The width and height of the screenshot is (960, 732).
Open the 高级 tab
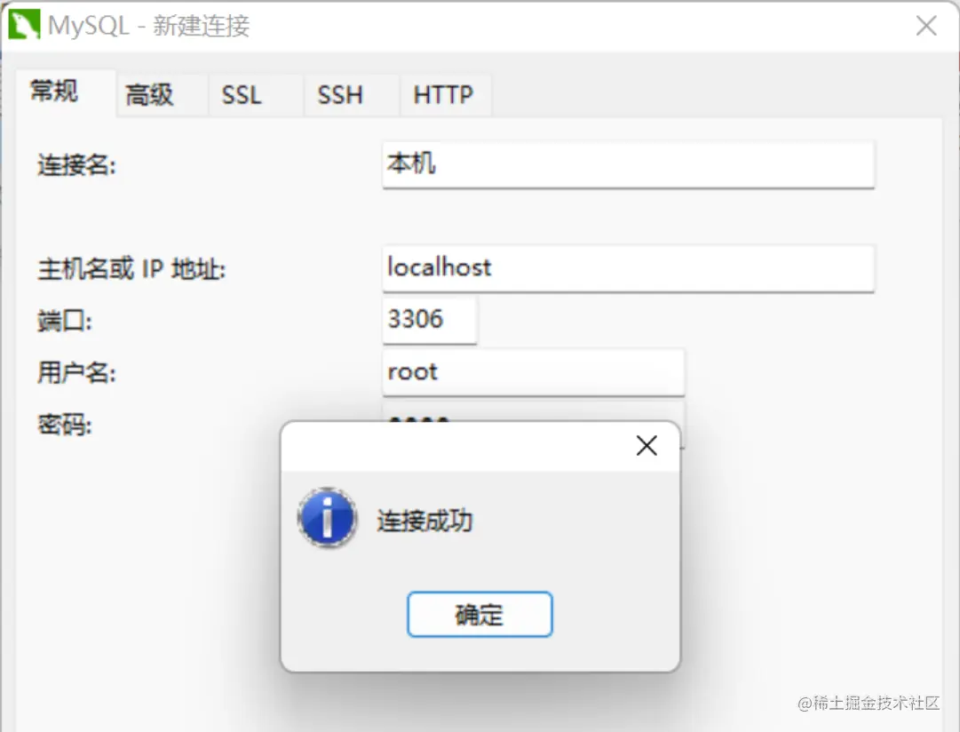[162, 96]
